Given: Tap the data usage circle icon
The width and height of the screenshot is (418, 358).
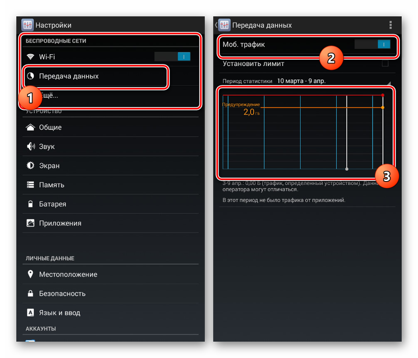Looking at the screenshot, I should tap(30, 76).
